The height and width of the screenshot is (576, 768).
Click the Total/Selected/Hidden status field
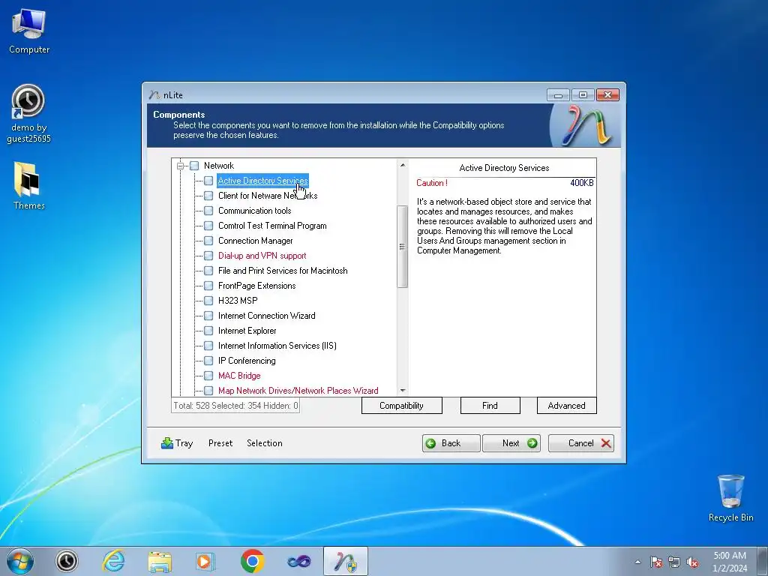point(235,406)
